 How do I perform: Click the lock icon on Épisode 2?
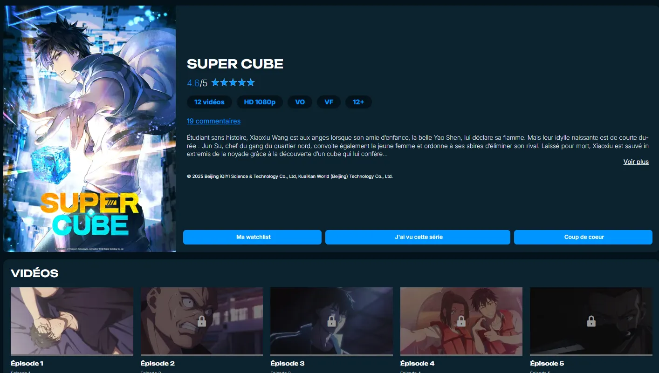tap(201, 321)
